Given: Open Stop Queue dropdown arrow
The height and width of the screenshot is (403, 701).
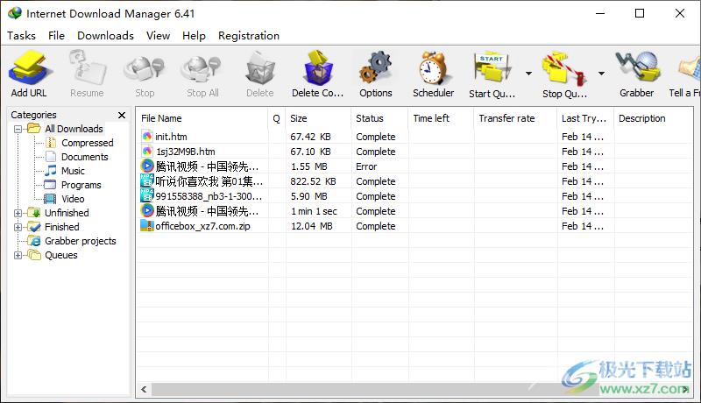Looking at the screenshot, I should click(x=601, y=74).
